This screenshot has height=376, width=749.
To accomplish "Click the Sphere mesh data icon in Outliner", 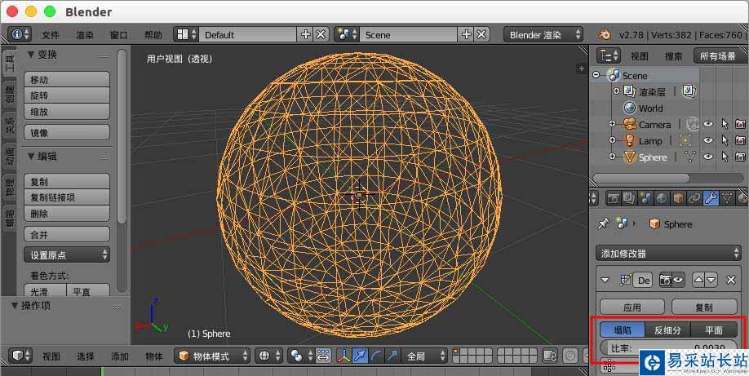I will pyautogui.click(x=689, y=157).
